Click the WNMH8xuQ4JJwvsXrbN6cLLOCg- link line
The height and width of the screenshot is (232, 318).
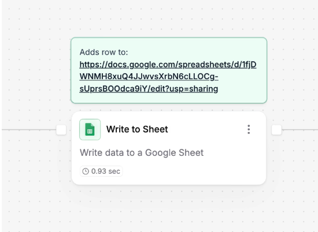(x=149, y=77)
